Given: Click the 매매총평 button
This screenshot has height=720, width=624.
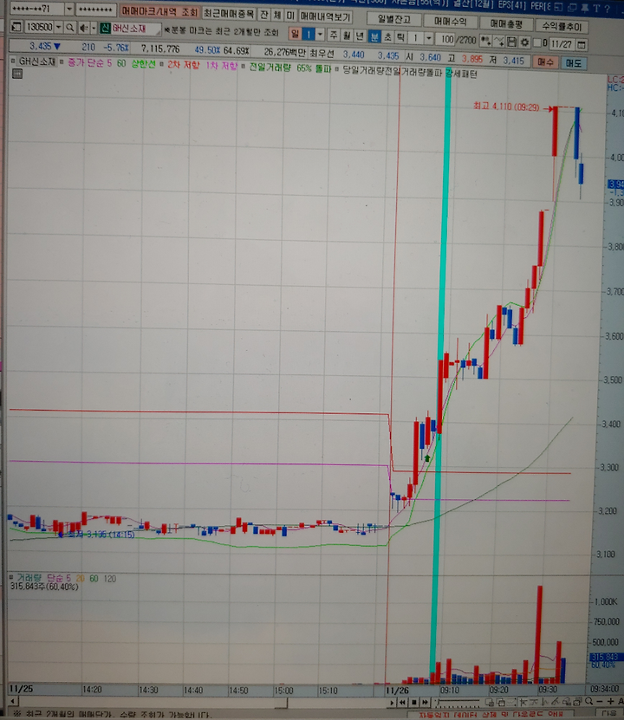Looking at the screenshot, I should pyautogui.click(x=506, y=23).
